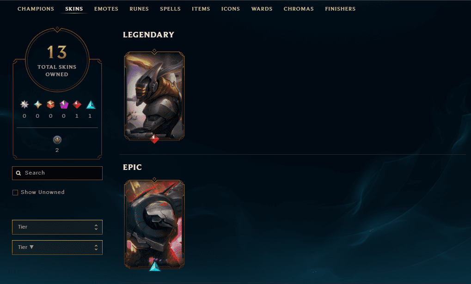Viewport: 471px width, 284px height.
Task: Click the legacy skins emblem icon above 2
Action: point(57,139)
